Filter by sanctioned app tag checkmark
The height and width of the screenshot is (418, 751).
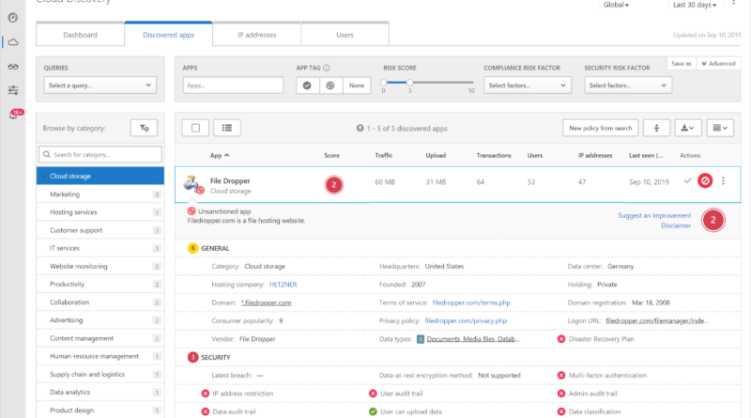coord(308,85)
